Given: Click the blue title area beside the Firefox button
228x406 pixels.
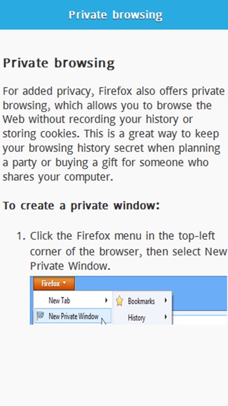Looking at the screenshot, I should click(151, 283).
